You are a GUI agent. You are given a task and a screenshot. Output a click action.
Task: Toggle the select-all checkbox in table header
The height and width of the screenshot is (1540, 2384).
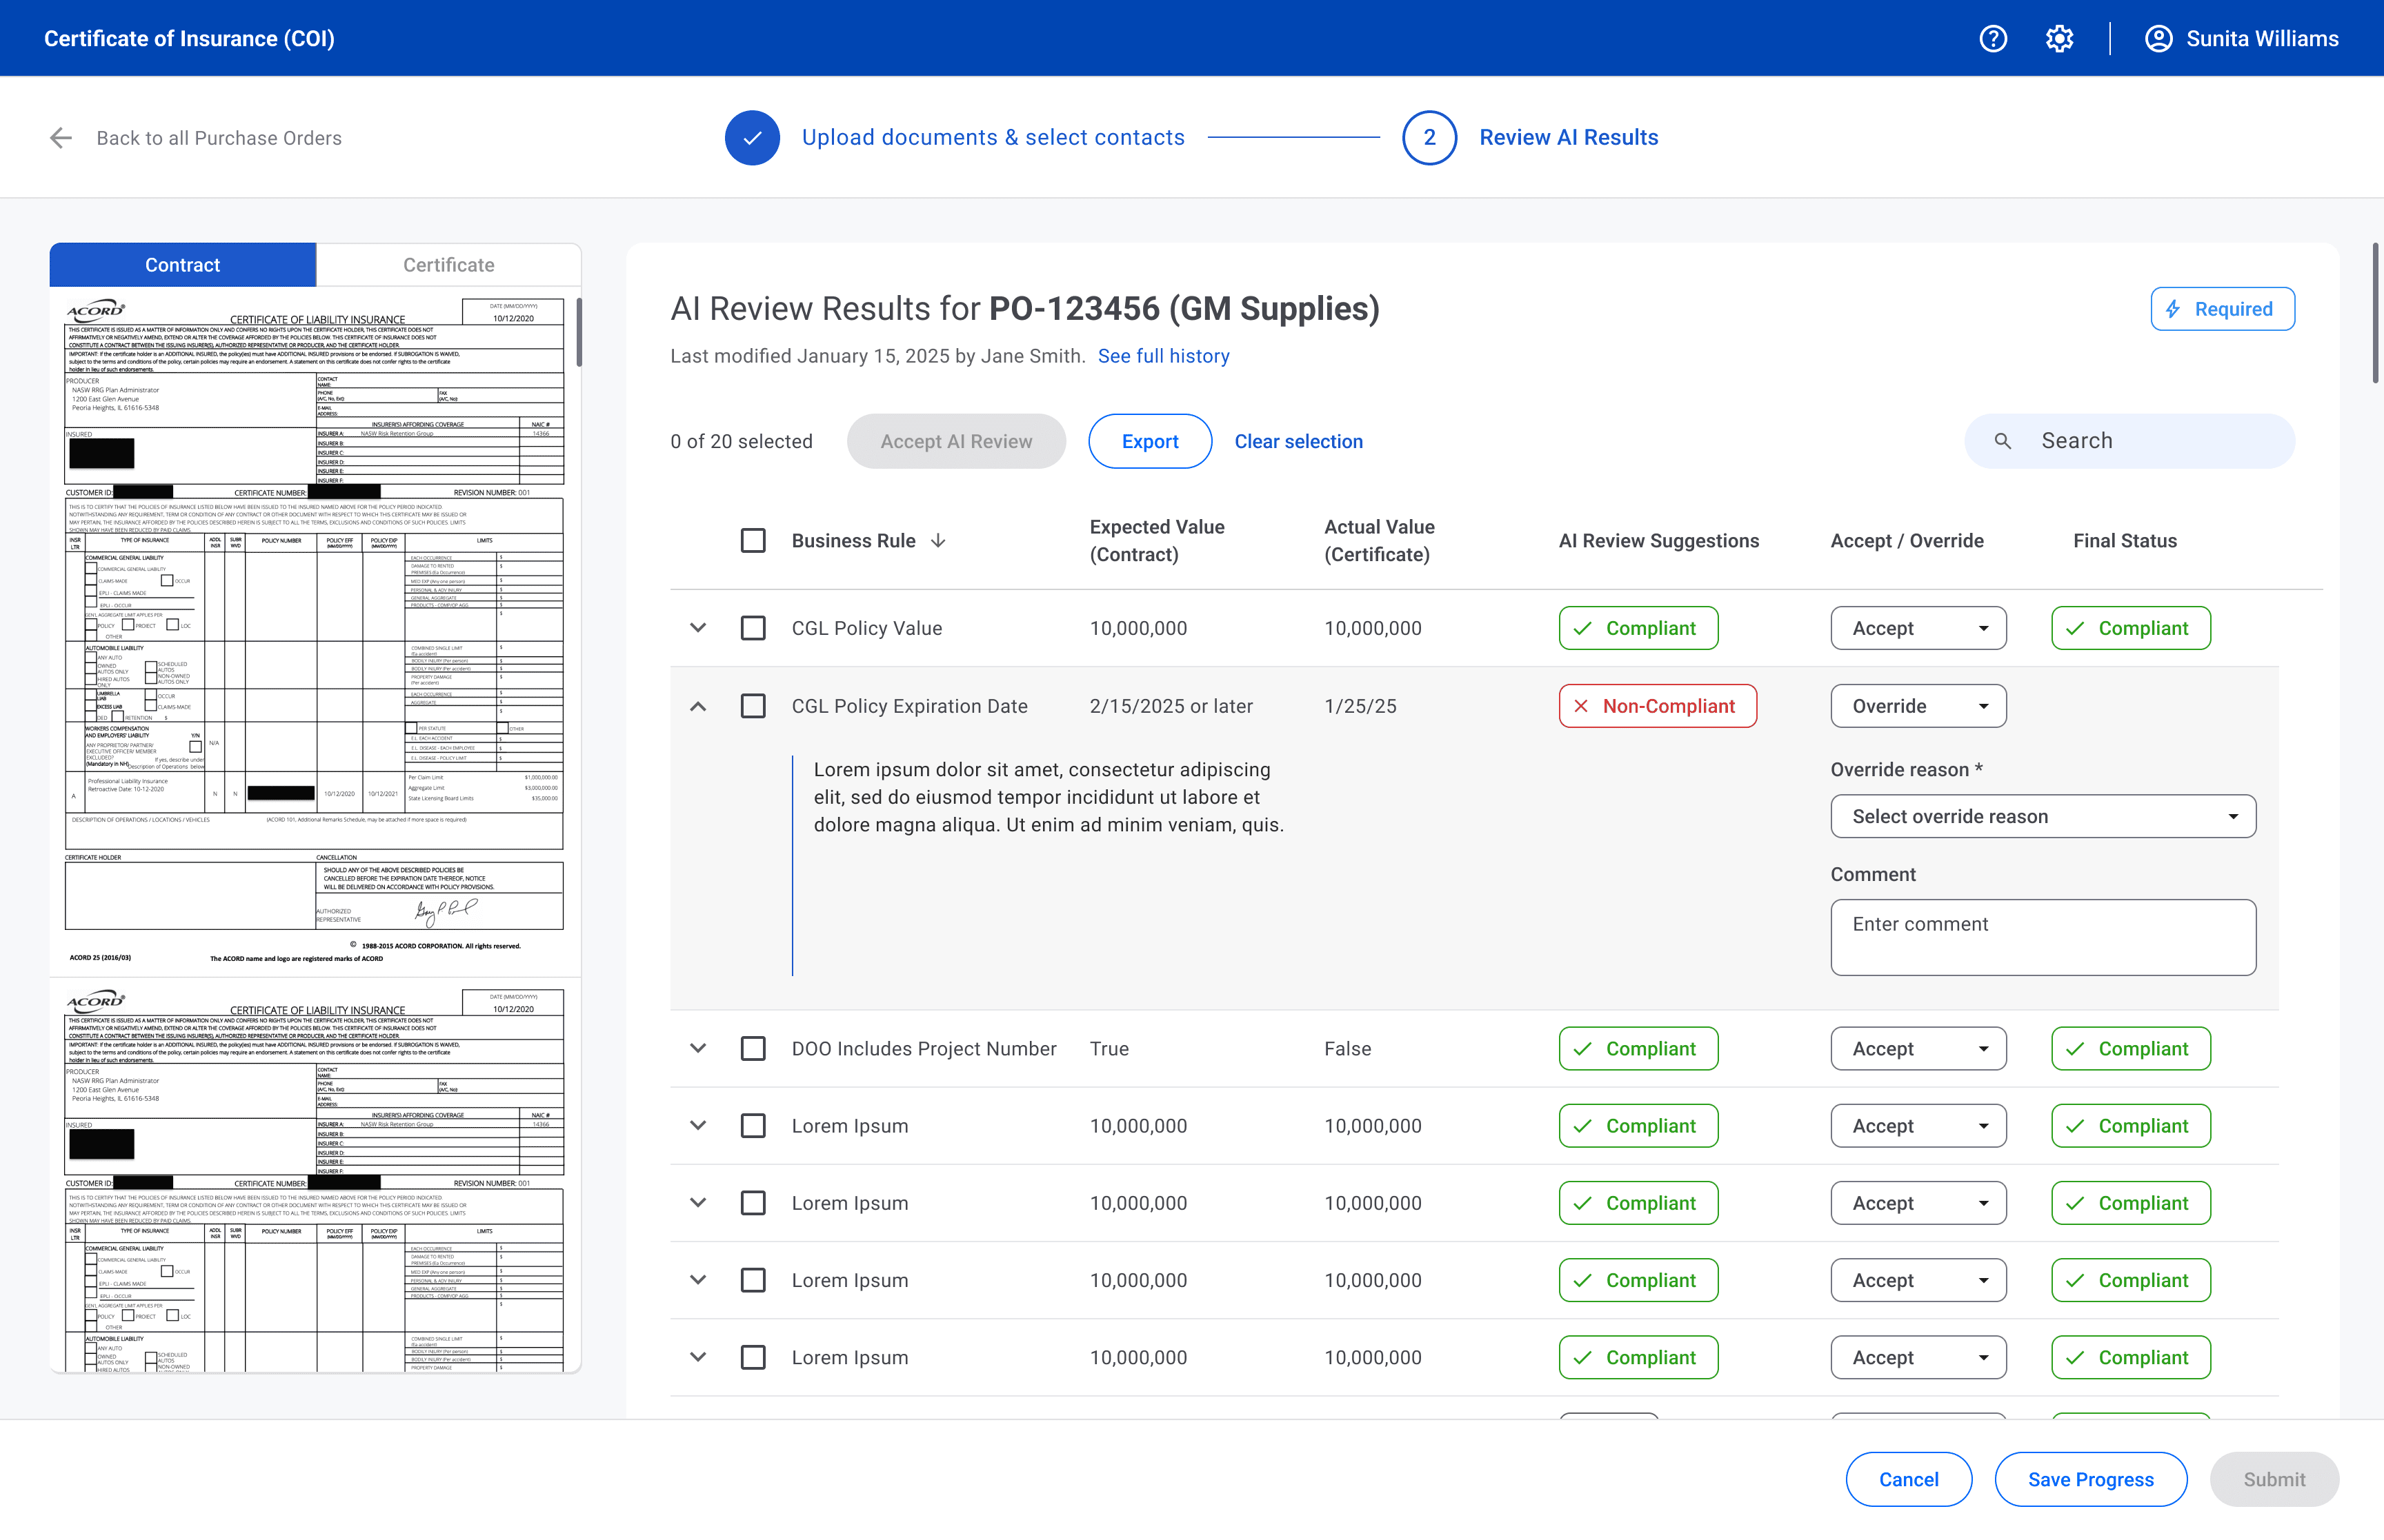(x=753, y=541)
